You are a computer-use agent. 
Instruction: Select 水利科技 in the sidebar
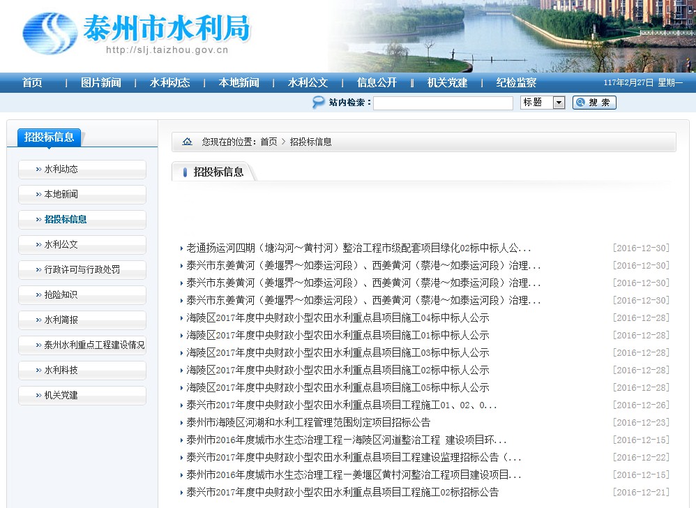tap(61, 370)
